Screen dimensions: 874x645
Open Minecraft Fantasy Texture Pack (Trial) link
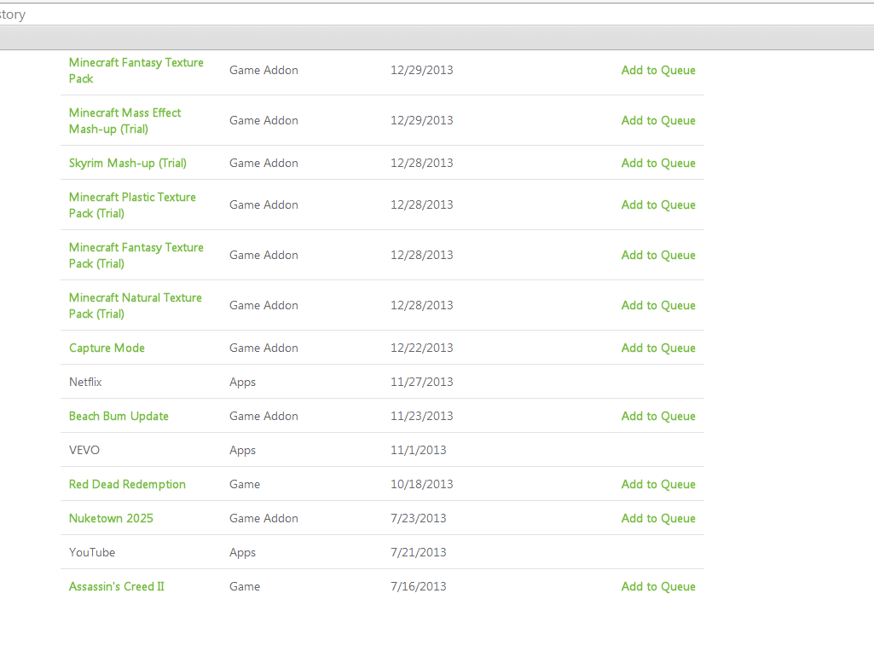[136, 255]
